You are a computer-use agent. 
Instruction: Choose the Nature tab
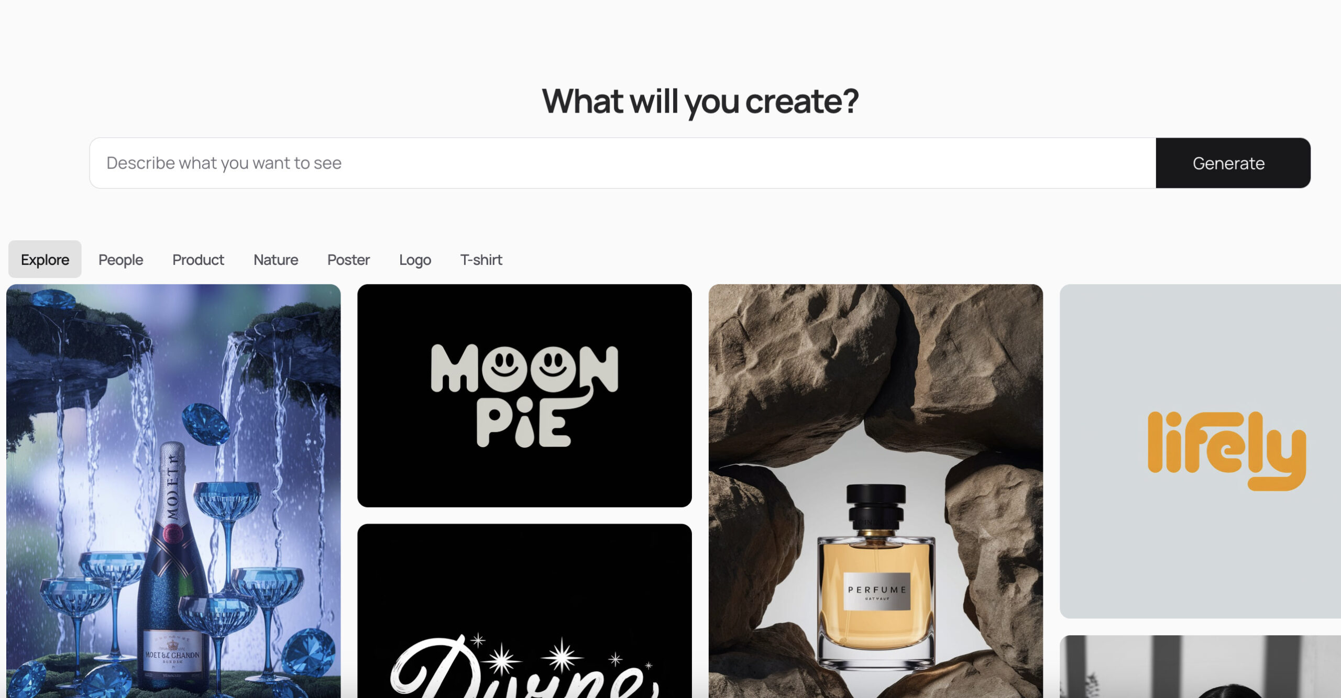point(276,259)
